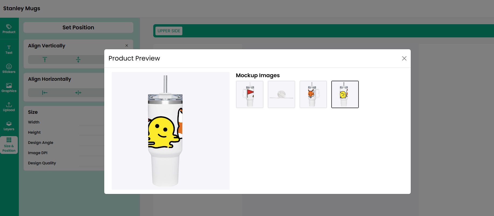Click the Stanley Mugs title
The height and width of the screenshot is (216, 494).
pyautogui.click(x=22, y=8)
